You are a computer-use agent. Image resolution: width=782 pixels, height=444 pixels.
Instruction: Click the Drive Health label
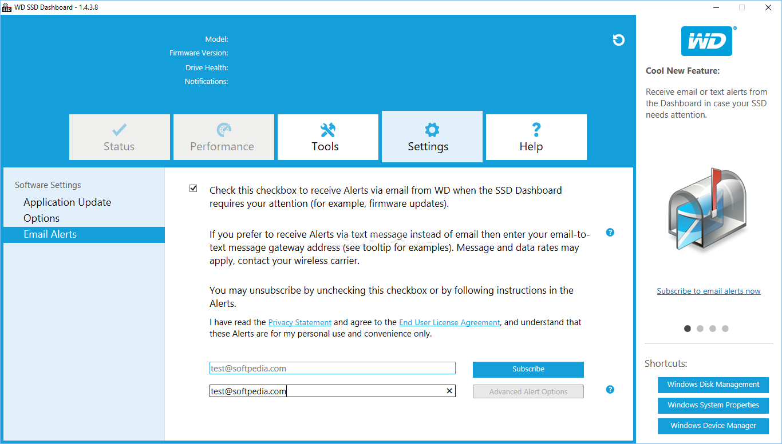pos(207,68)
